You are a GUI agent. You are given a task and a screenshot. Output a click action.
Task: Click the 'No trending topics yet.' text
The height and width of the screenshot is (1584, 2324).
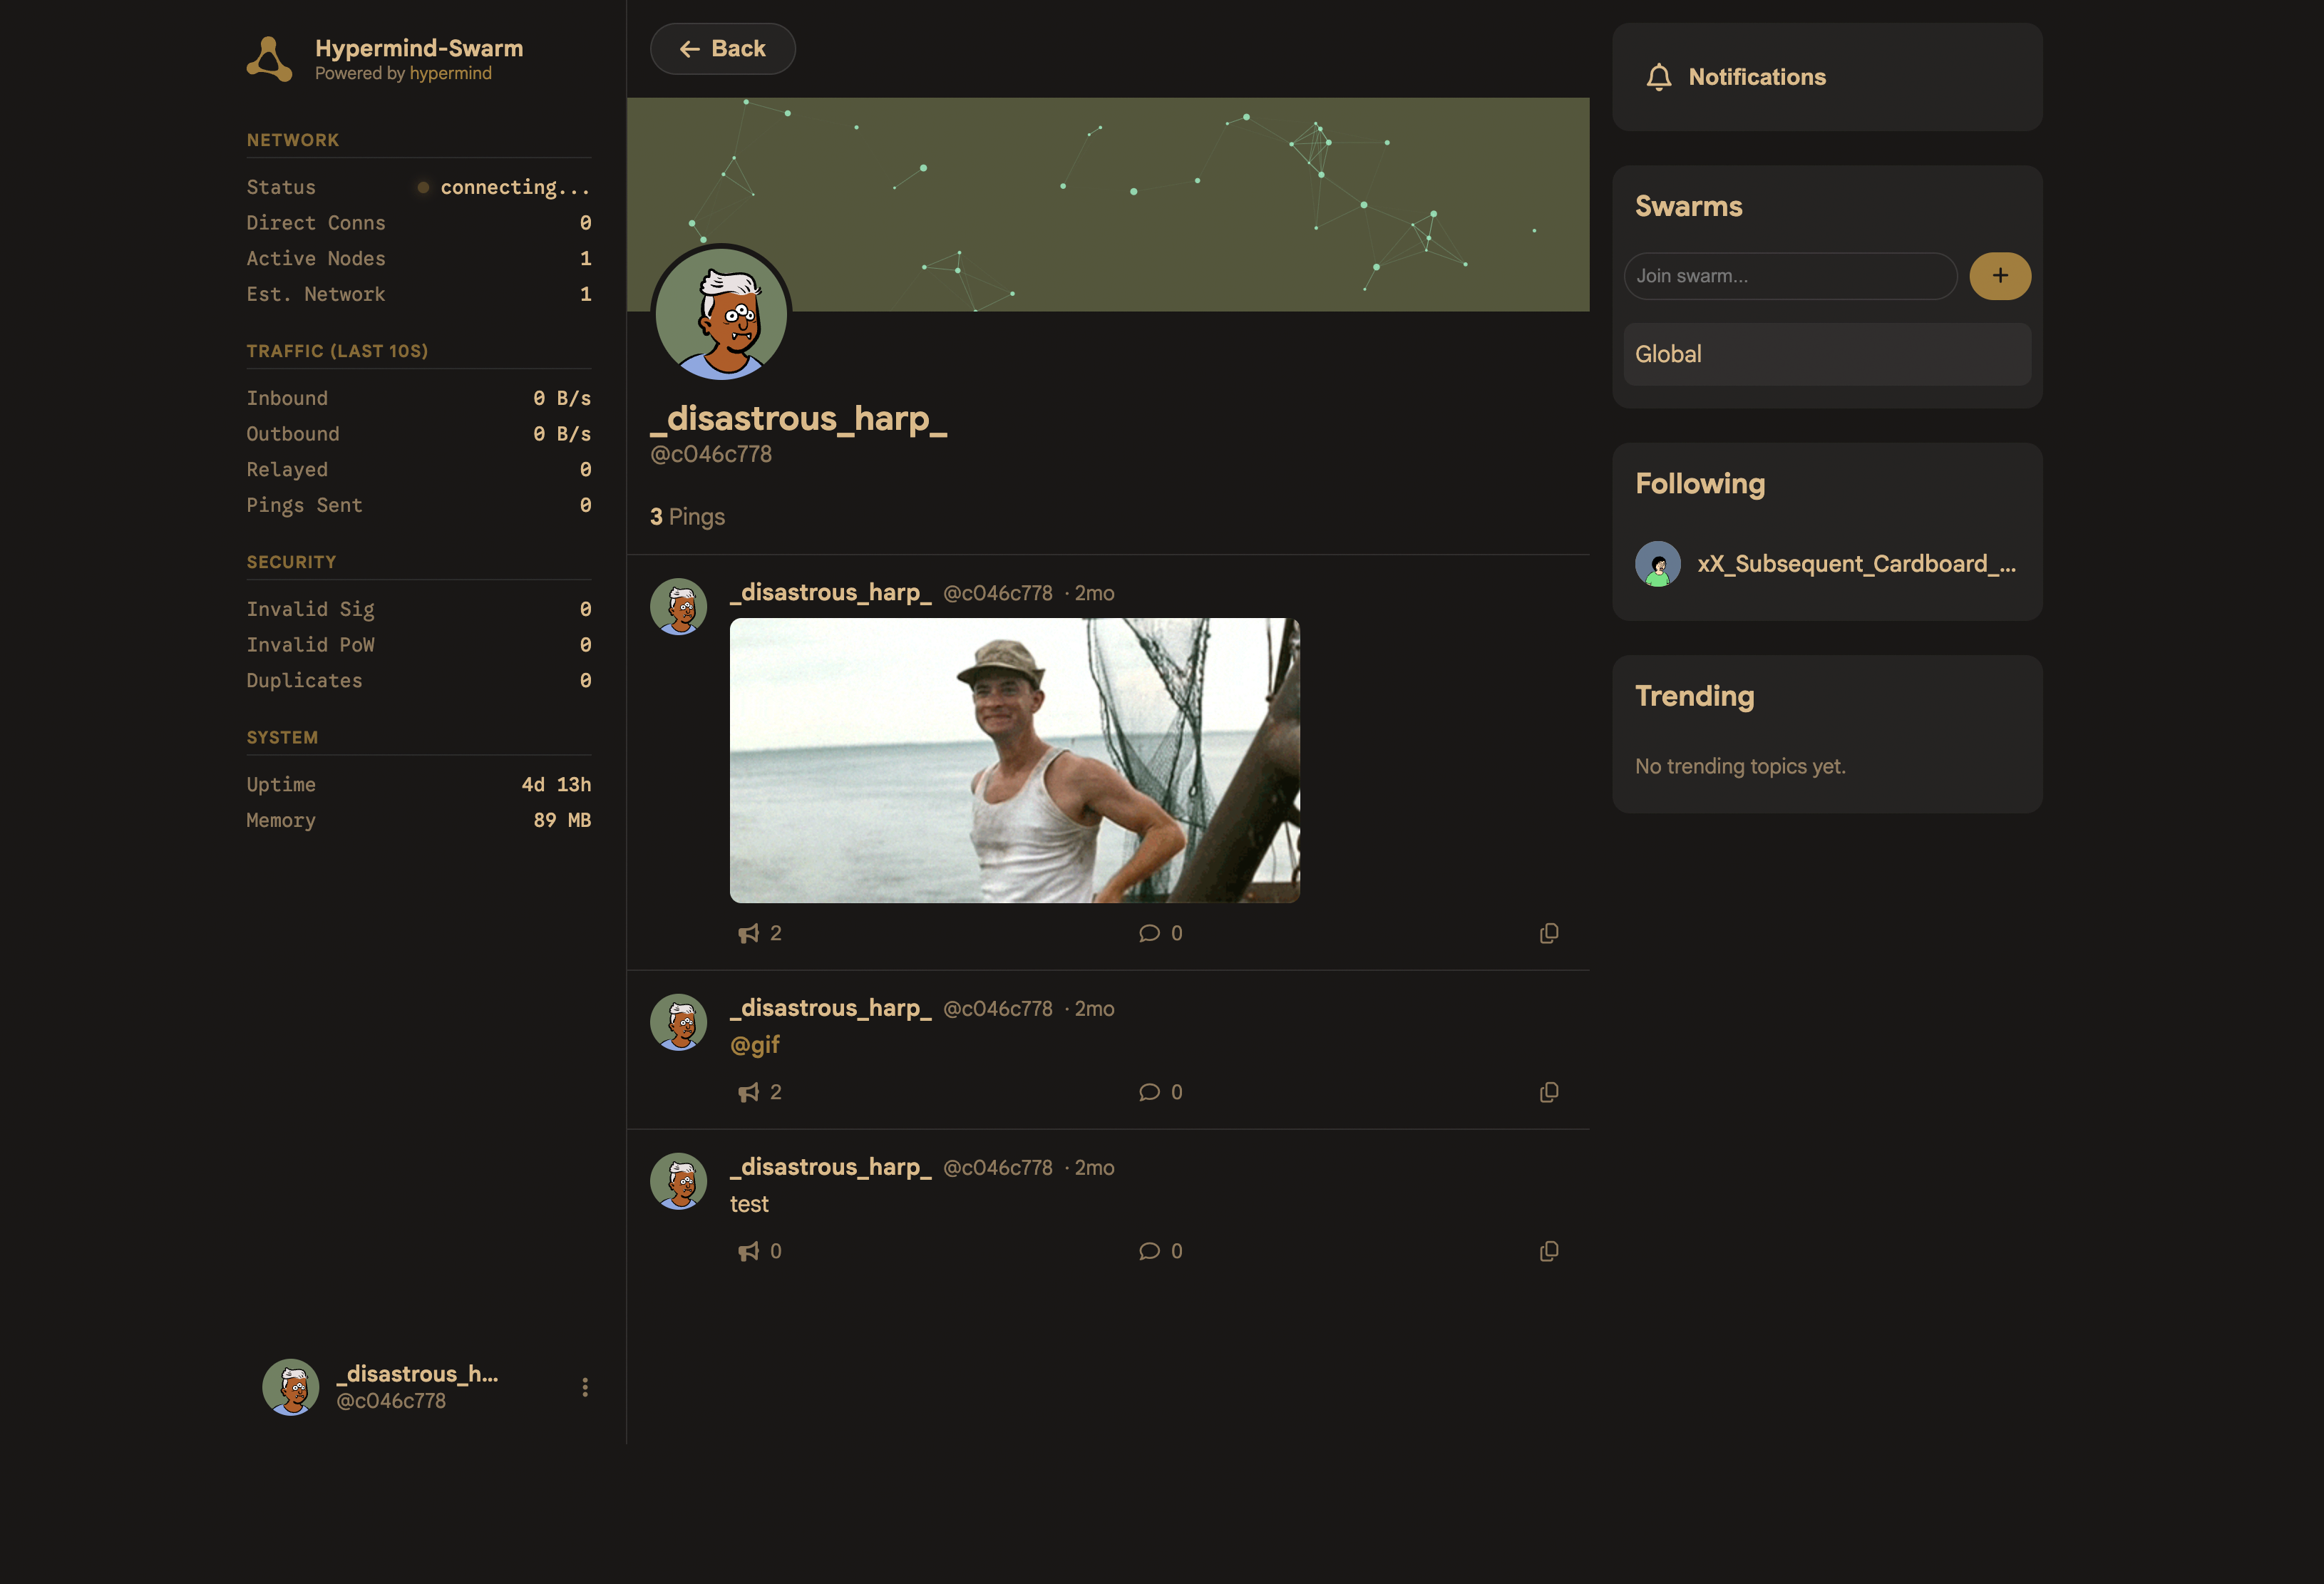(x=1740, y=766)
